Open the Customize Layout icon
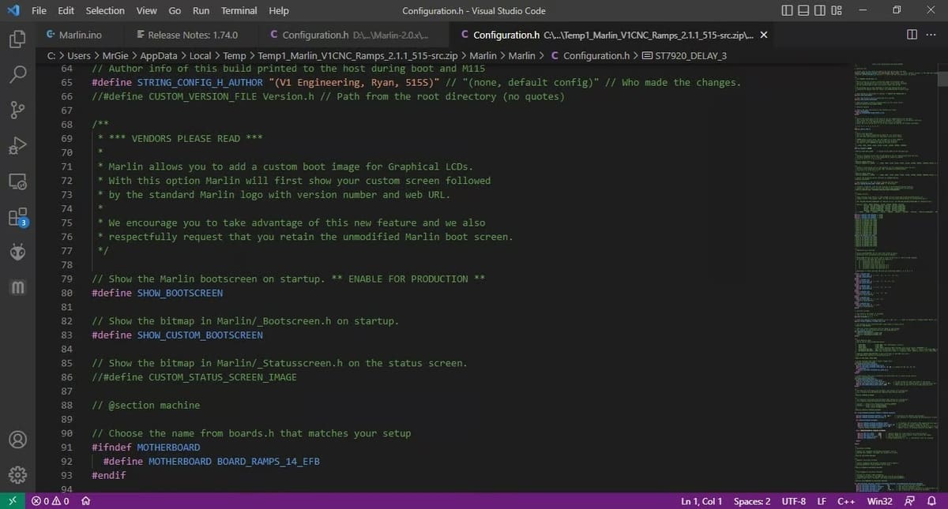Viewport: 948px width, 509px height. pyautogui.click(x=837, y=10)
